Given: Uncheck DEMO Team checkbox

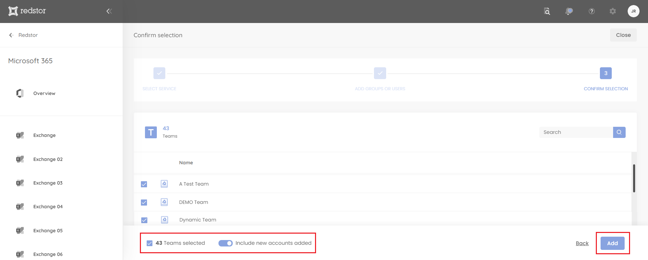Looking at the screenshot, I should pyautogui.click(x=144, y=203).
